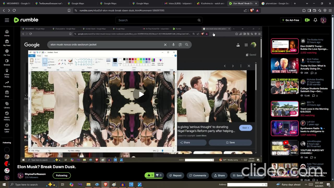Open Watch Later in the sidebar

point(7,128)
